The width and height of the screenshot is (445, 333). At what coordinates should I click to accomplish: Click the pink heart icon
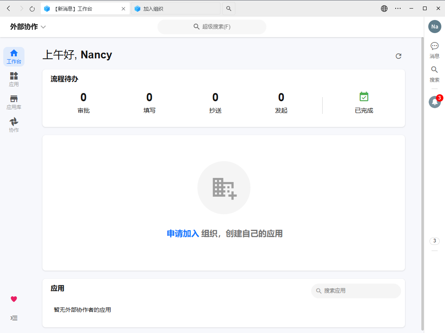coord(14,299)
